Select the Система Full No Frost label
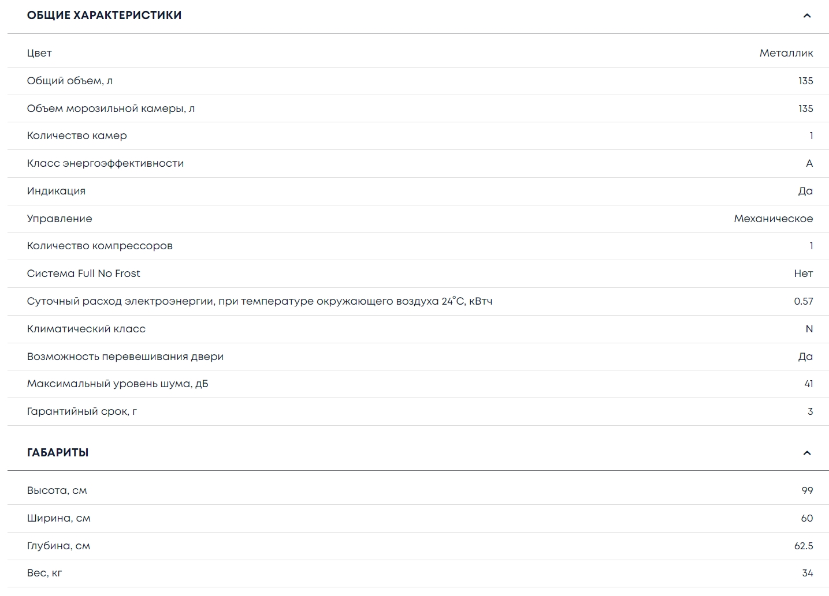Image resolution: width=829 pixels, height=596 pixels. (83, 273)
